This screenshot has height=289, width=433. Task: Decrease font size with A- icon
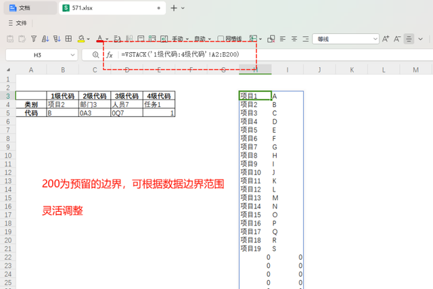pos(397,39)
